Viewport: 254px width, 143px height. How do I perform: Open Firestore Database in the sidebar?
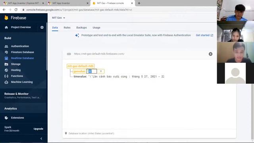tap(23, 52)
